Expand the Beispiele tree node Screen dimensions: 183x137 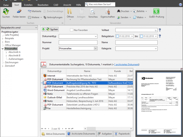[3, 38]
